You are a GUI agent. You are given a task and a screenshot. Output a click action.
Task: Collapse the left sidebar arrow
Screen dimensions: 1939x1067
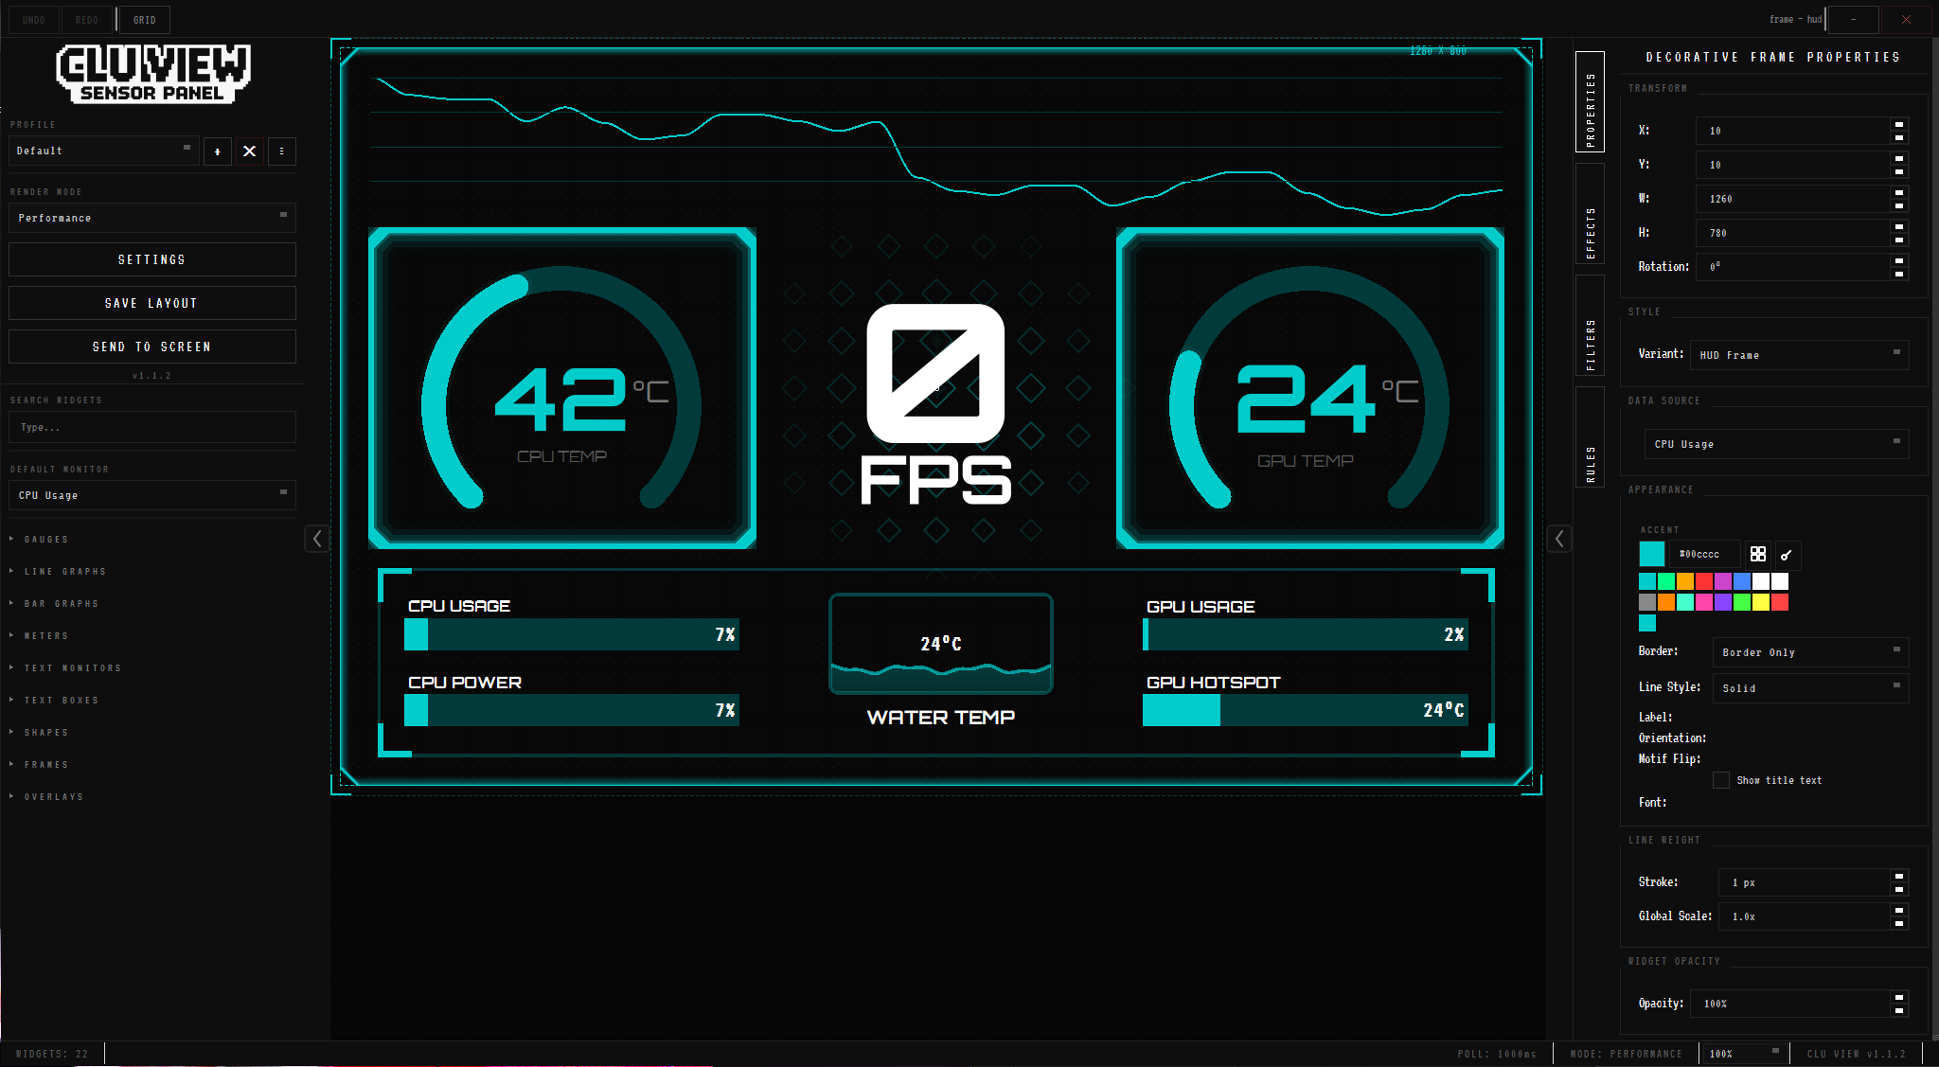click(317, 539)
